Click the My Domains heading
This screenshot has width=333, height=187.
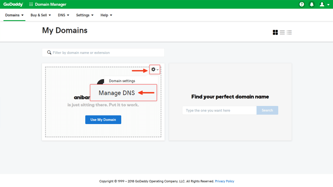click(65, 31)
